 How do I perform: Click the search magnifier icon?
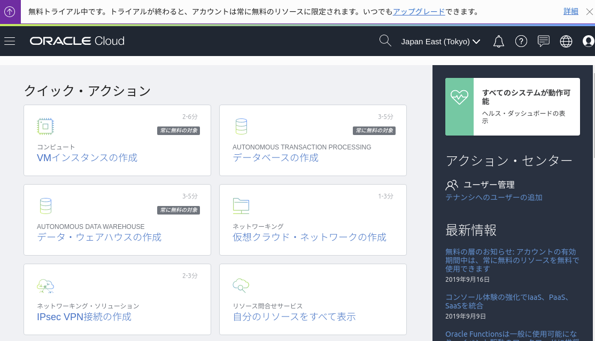pos(385,41)
